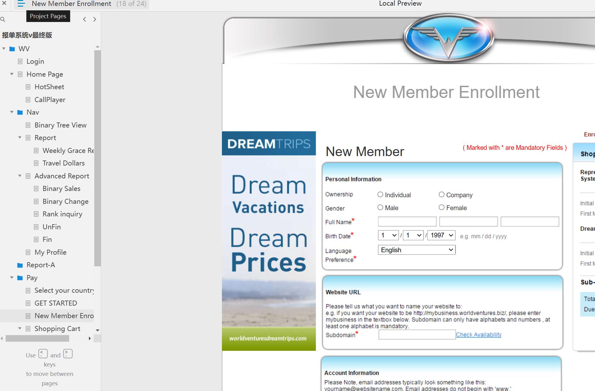
Task: Click the first Full Name field
Action: pyautogui.click(x=407, y=222)
